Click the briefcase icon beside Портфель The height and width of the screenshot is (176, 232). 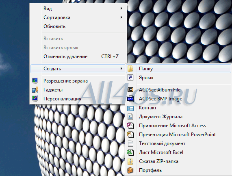130,170
